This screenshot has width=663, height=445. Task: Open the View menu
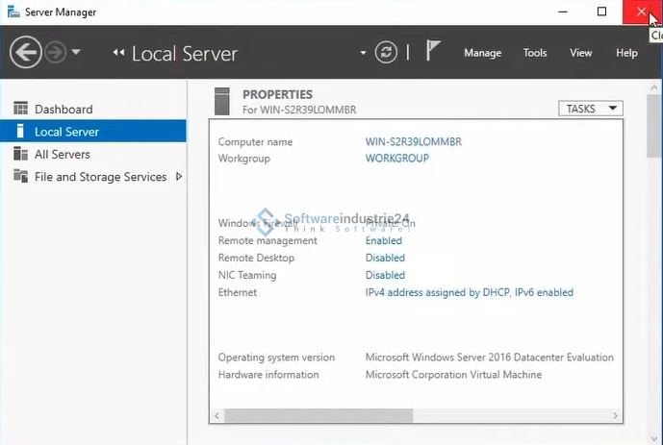(580, 53)
